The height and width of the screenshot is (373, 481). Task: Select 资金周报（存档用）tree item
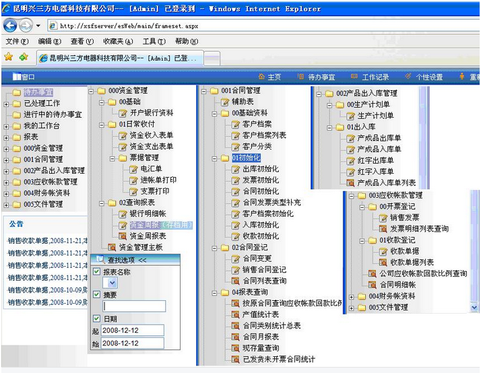(x=162, y=225)
